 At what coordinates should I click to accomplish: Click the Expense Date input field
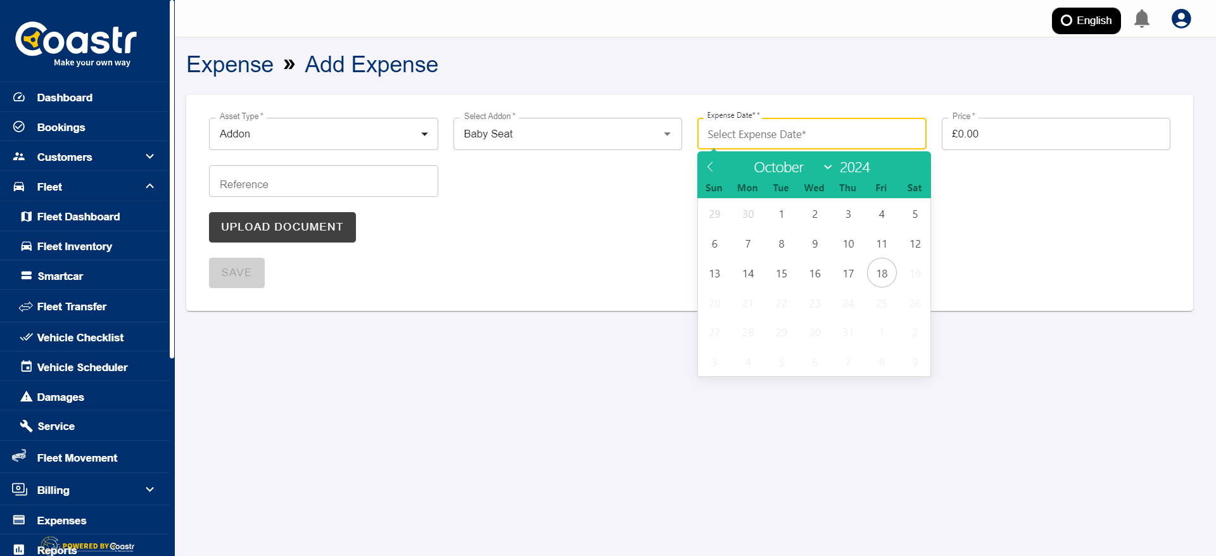pos(811,134)
